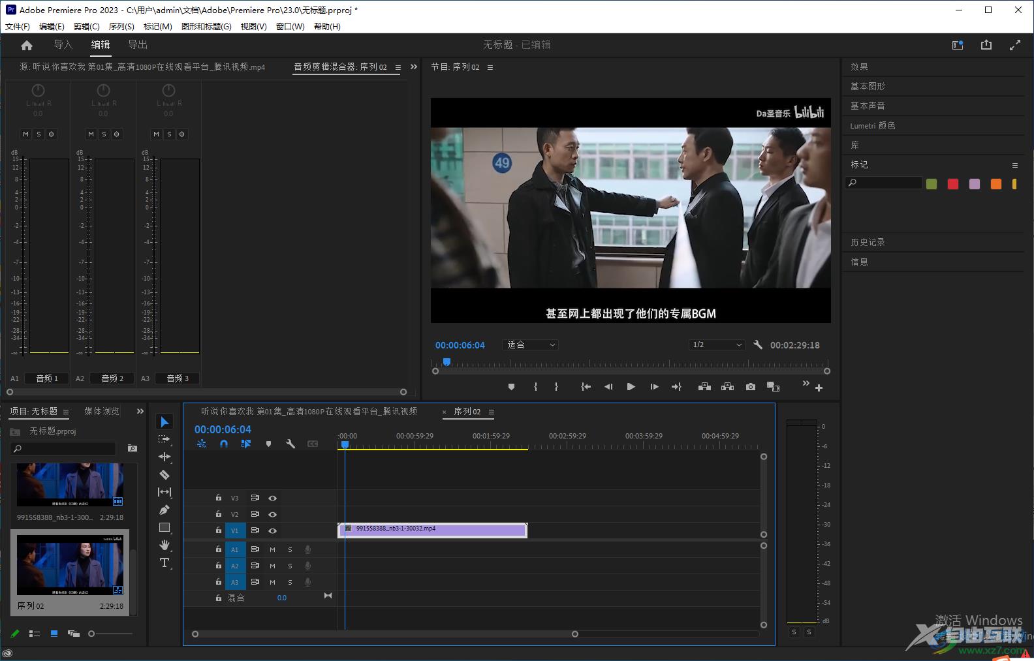Toggle insert sequences as nests button
This screenshot has width=1034, height=661.
tap(202, 444)
